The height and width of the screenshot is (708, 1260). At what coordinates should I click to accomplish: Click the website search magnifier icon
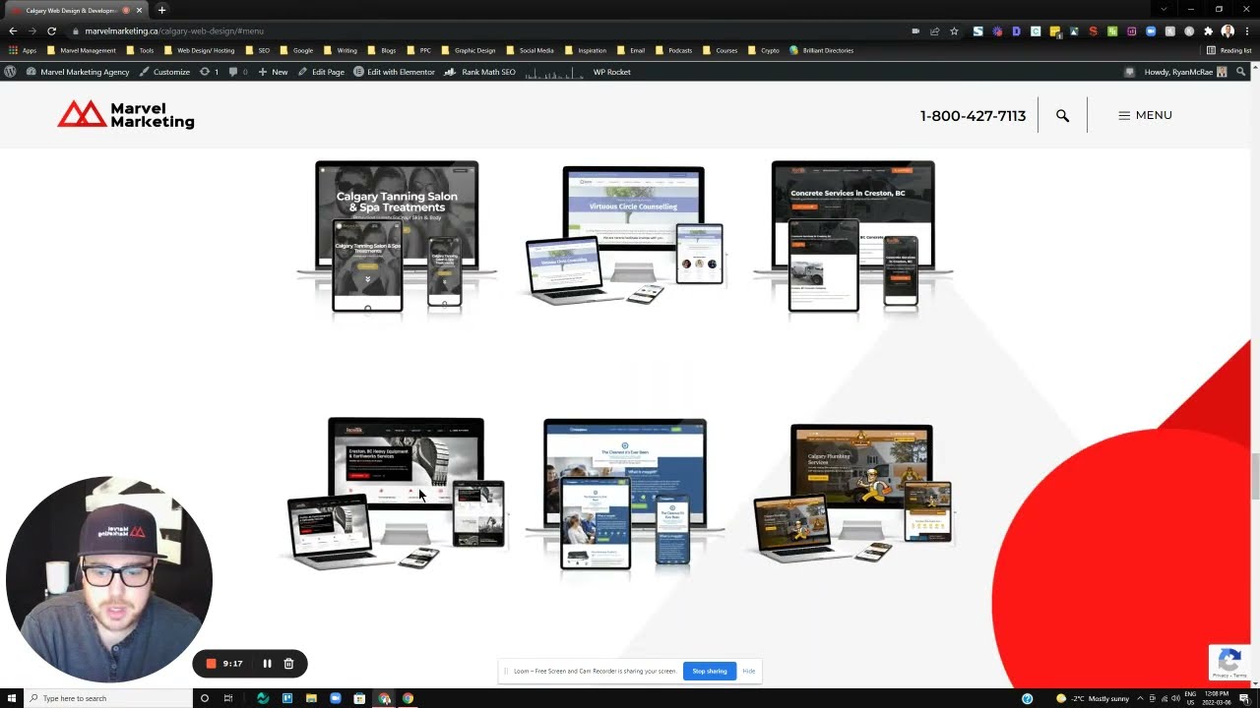coord(1062,115)
